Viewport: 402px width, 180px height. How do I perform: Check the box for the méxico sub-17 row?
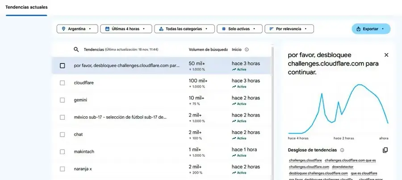click(x=62, y=117)
